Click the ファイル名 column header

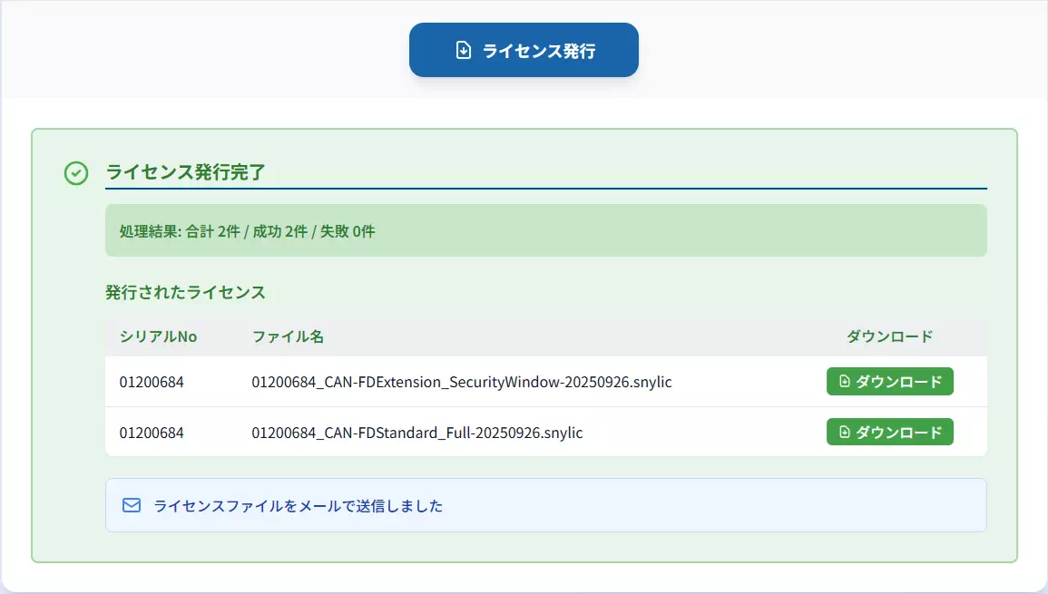click(289, 336)
